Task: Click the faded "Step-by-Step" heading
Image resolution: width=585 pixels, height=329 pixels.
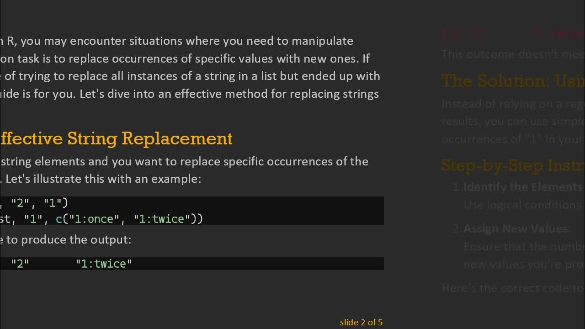Action: pos(513,165)
